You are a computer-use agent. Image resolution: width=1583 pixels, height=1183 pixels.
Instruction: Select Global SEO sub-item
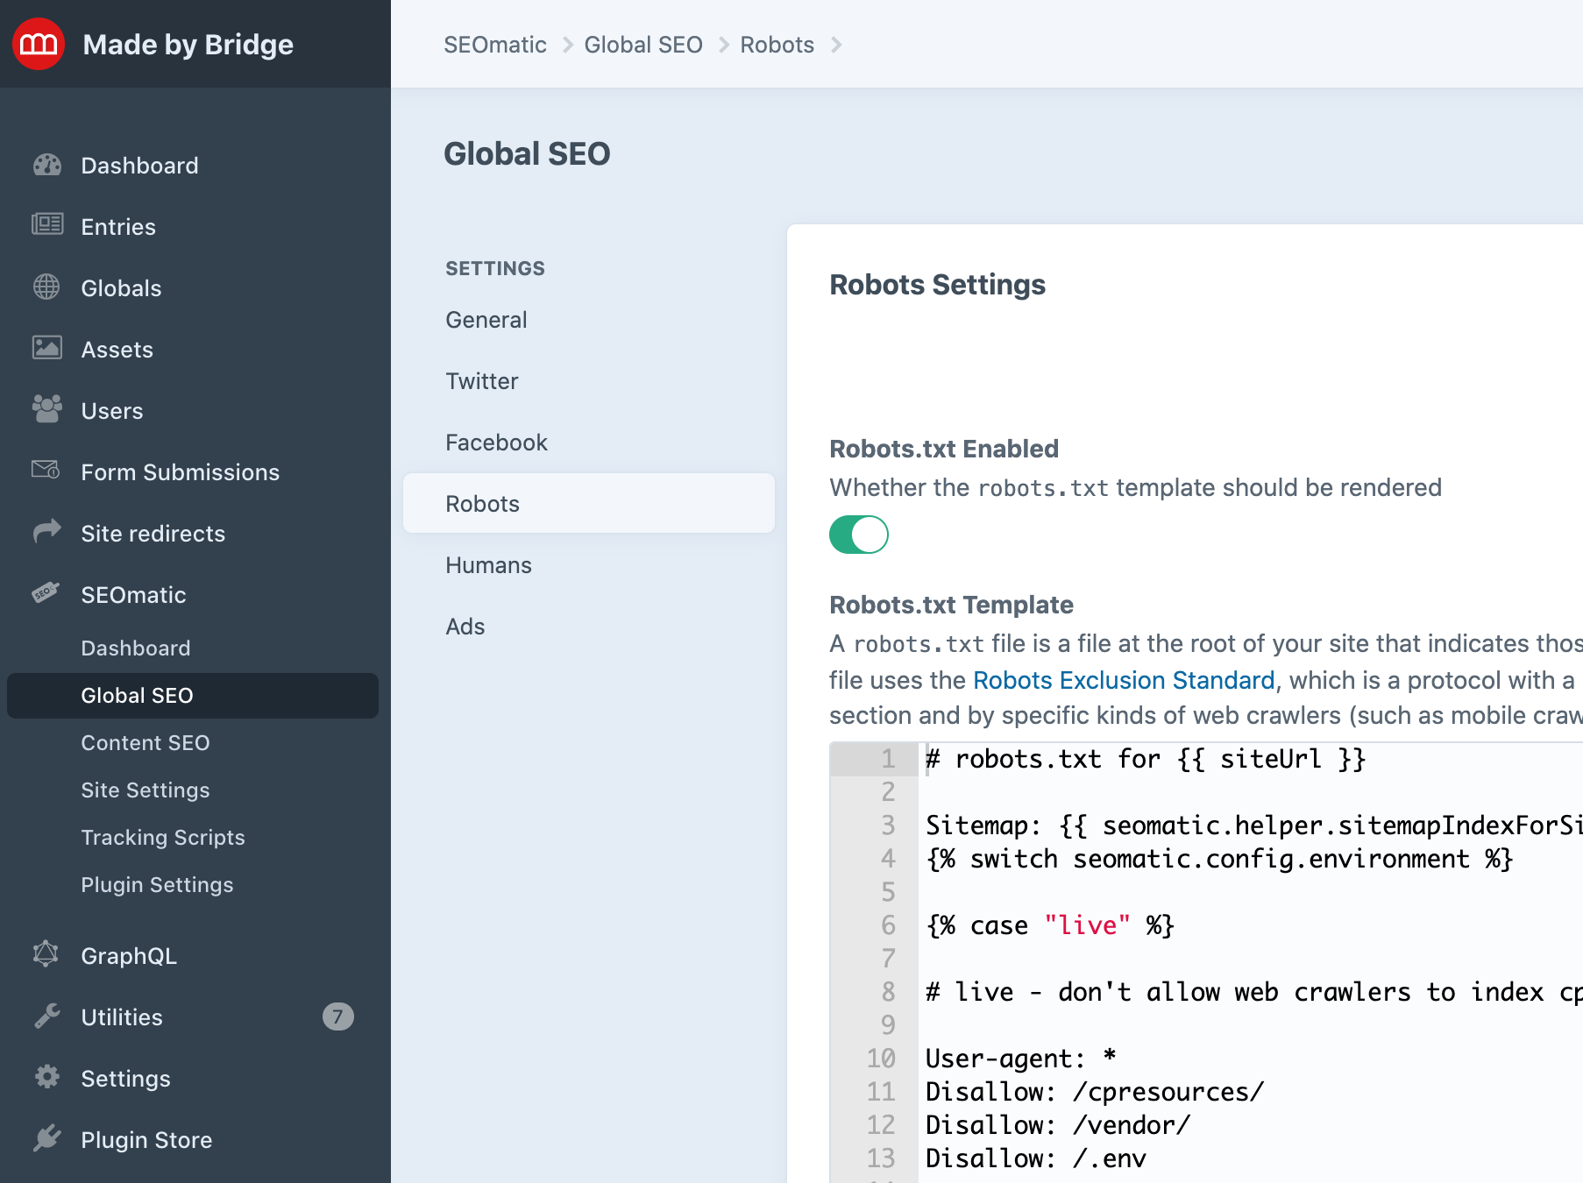(193, 696)
